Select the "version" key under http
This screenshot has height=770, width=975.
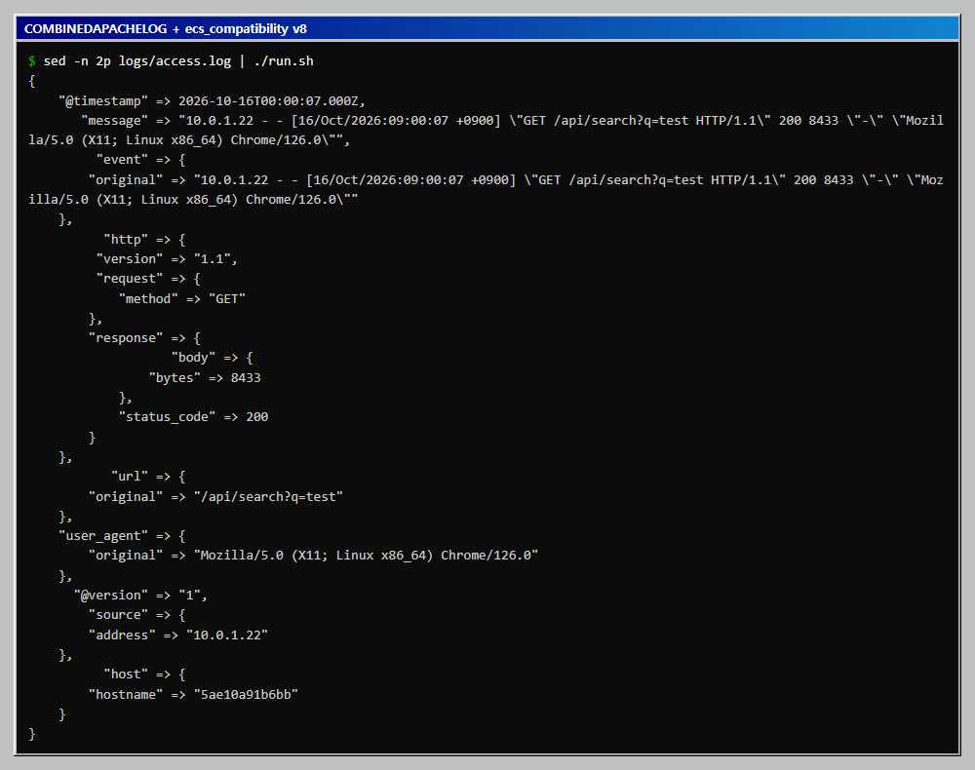(130, 259)
